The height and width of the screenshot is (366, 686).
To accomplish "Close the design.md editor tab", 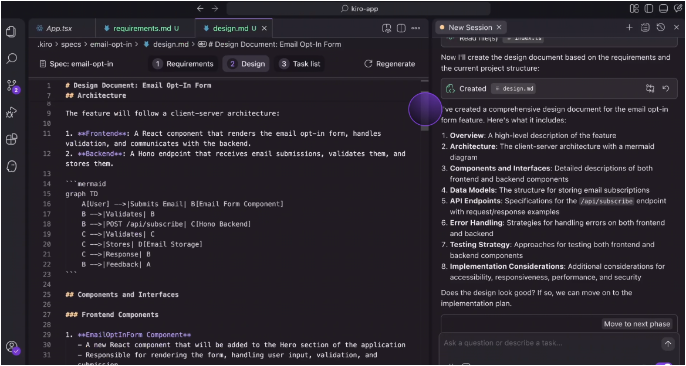I will pyautogui.click(x=264, y=28).
